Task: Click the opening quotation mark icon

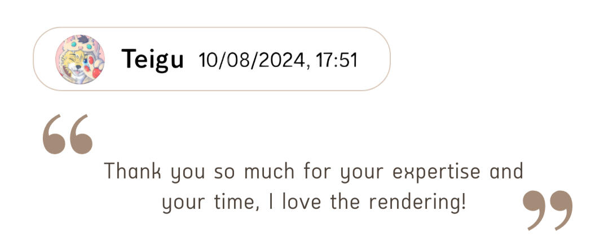Action: [x=67, y=134]
